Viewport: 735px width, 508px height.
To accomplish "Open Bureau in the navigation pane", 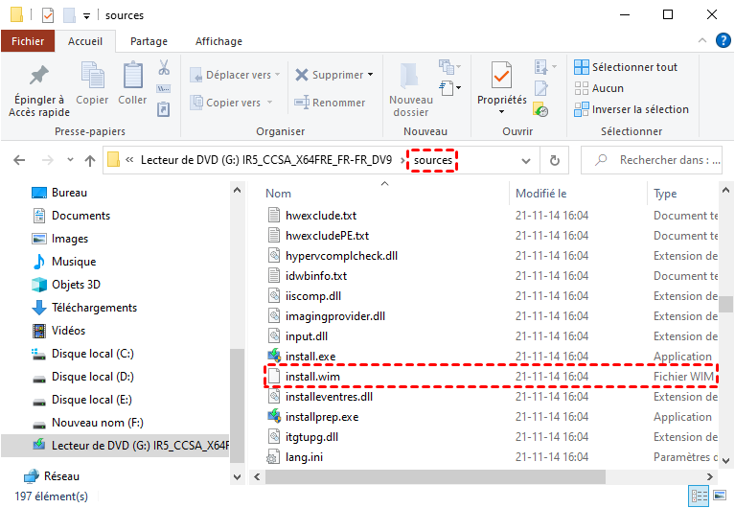I will click(69, 193).
